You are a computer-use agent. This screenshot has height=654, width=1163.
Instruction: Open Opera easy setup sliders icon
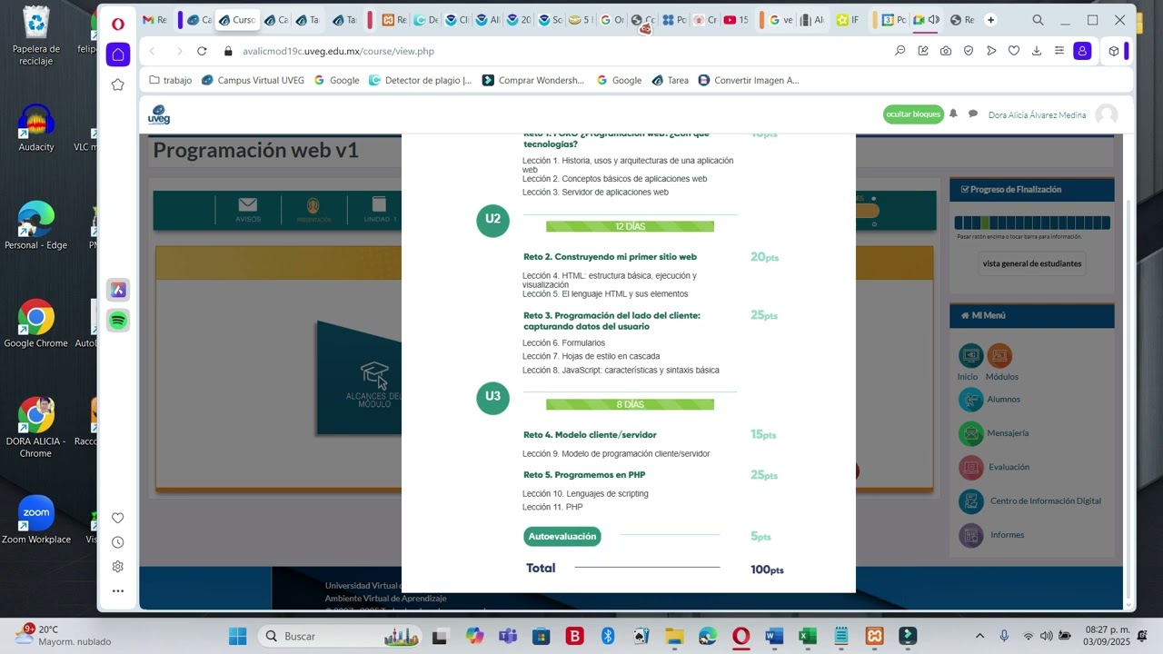(x=1059, y=51)
